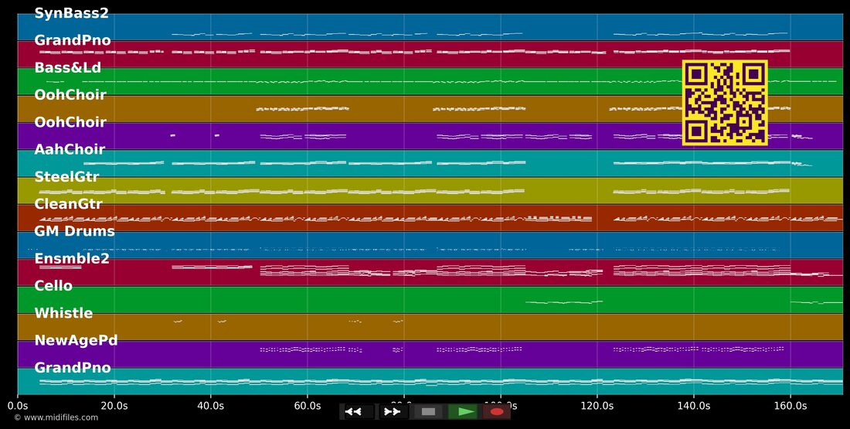This screenshot has height=429, width=850.
Task: Select the SteelGtr track label
Action: (66, 176)
